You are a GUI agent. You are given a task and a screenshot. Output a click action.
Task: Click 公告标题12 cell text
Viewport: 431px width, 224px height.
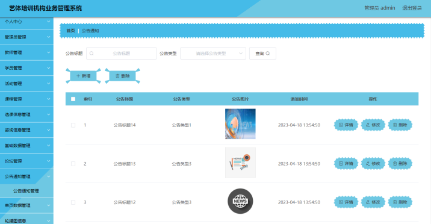click(x=125, y=202)
